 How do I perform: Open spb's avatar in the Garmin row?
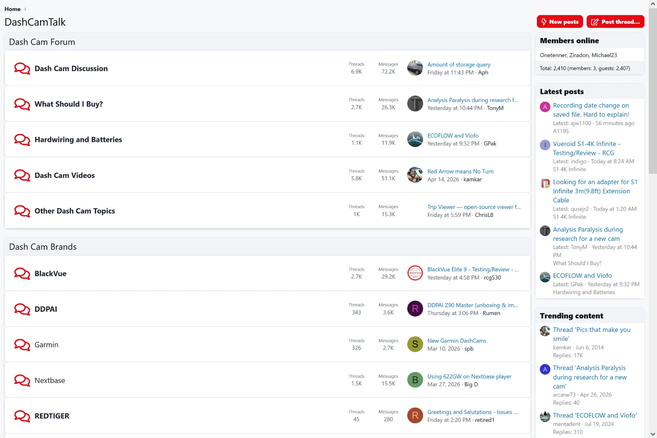tap(415, 344)
